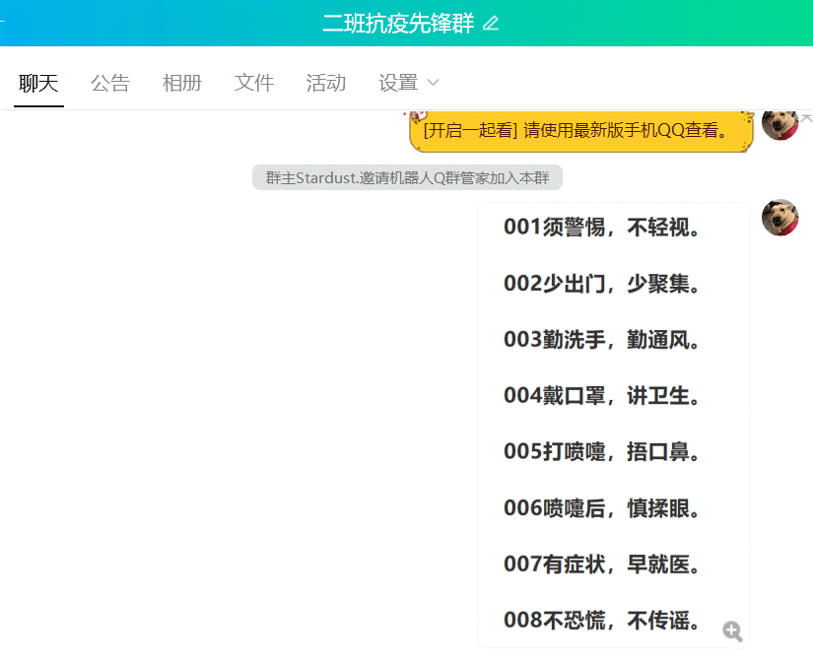Click the yellow 开启一起看 message bubble
The width and height of the screenshot is (813, 665).
tap(580, 131)
